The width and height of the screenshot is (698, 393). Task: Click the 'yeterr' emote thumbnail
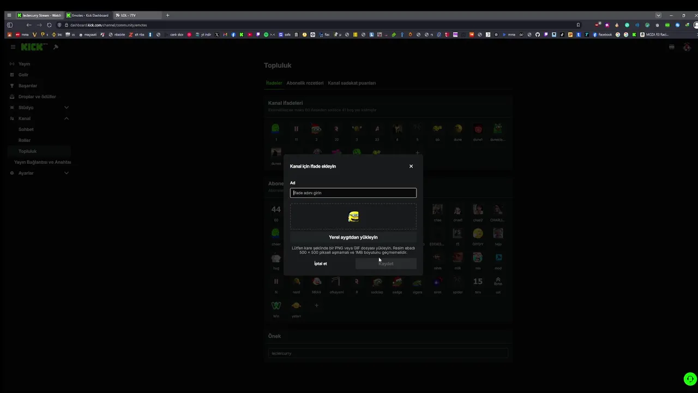pyautogui.click(x=296, y=306)
